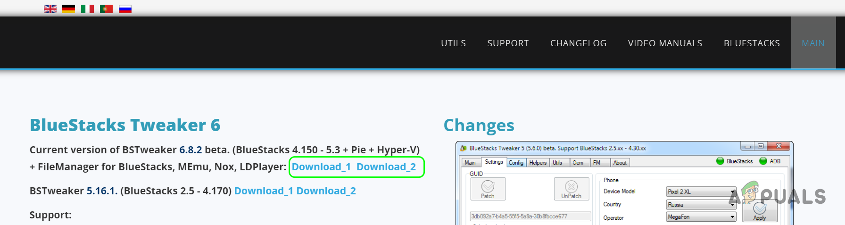
Task: Click the phone settings Apply button
Action: click(760, 211)
